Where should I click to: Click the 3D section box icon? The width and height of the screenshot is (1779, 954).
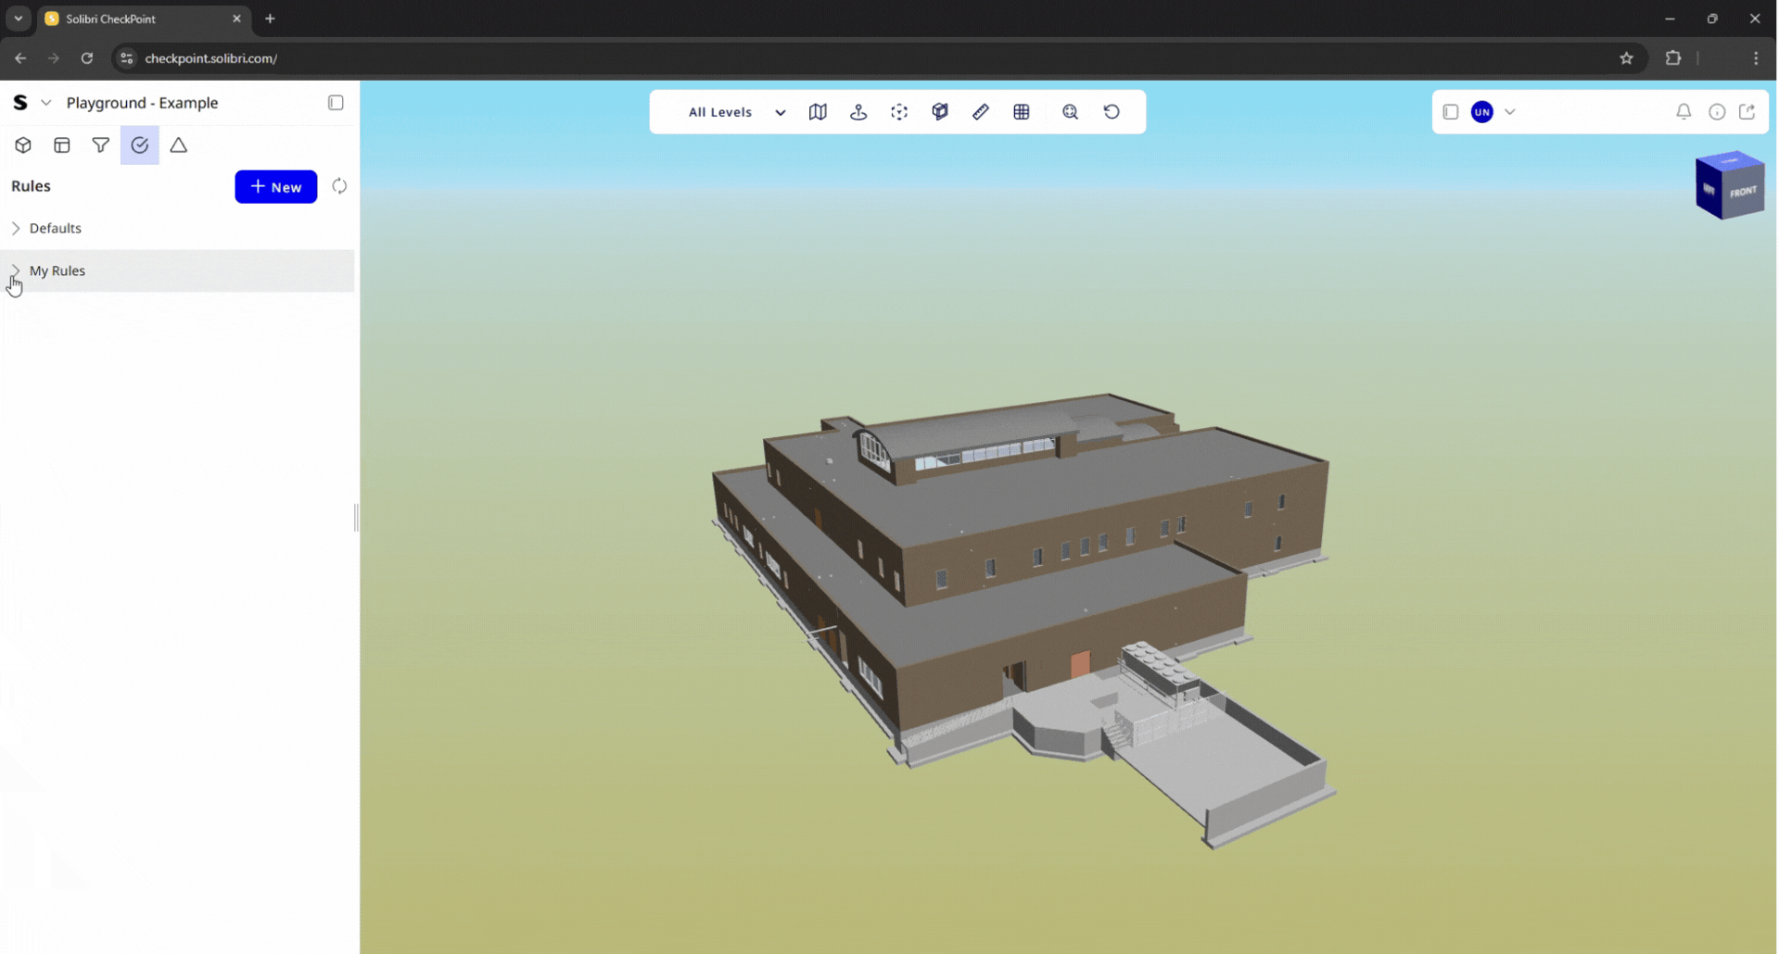click(940, 112)
